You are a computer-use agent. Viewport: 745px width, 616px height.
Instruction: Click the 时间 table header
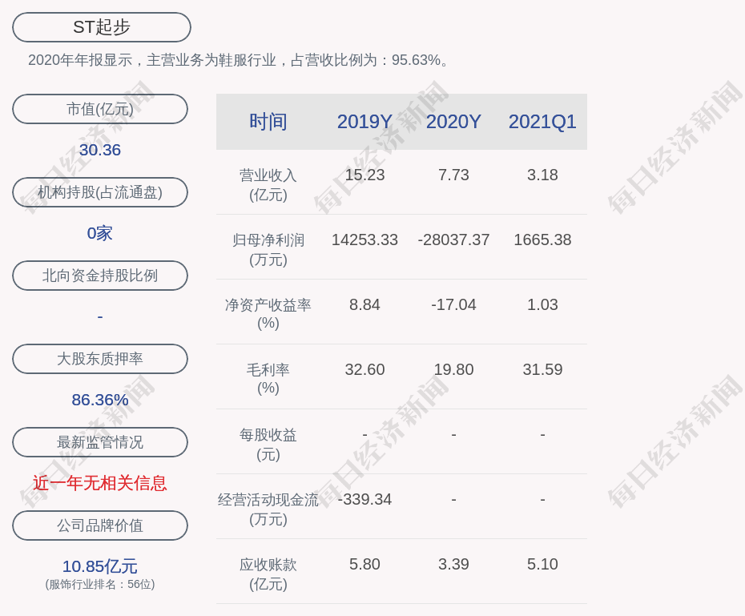[268, 122]
